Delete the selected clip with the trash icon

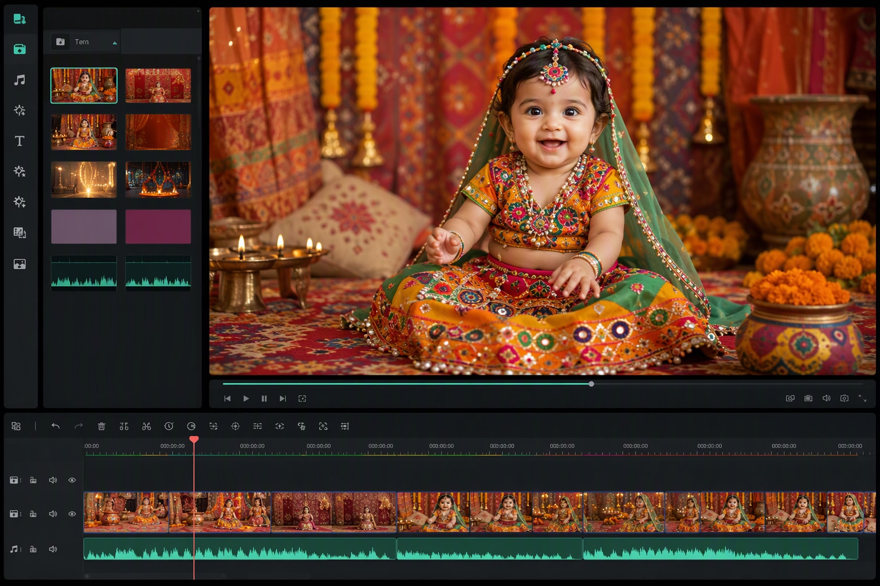click(101, 426)
